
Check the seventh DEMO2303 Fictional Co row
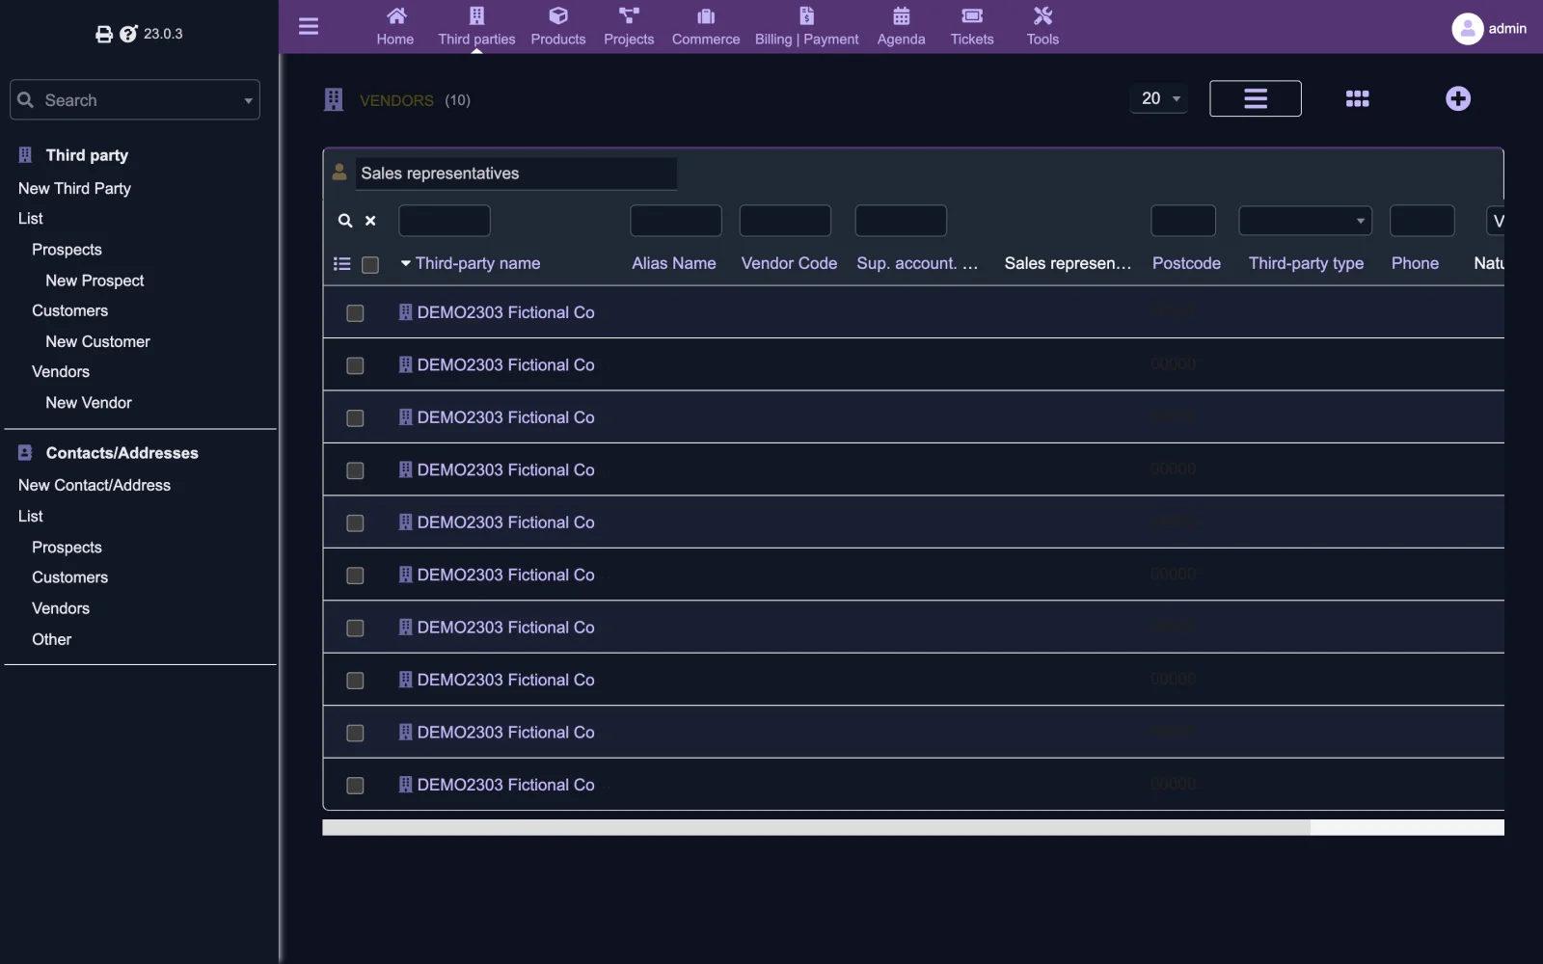click(x=355, y=629)
